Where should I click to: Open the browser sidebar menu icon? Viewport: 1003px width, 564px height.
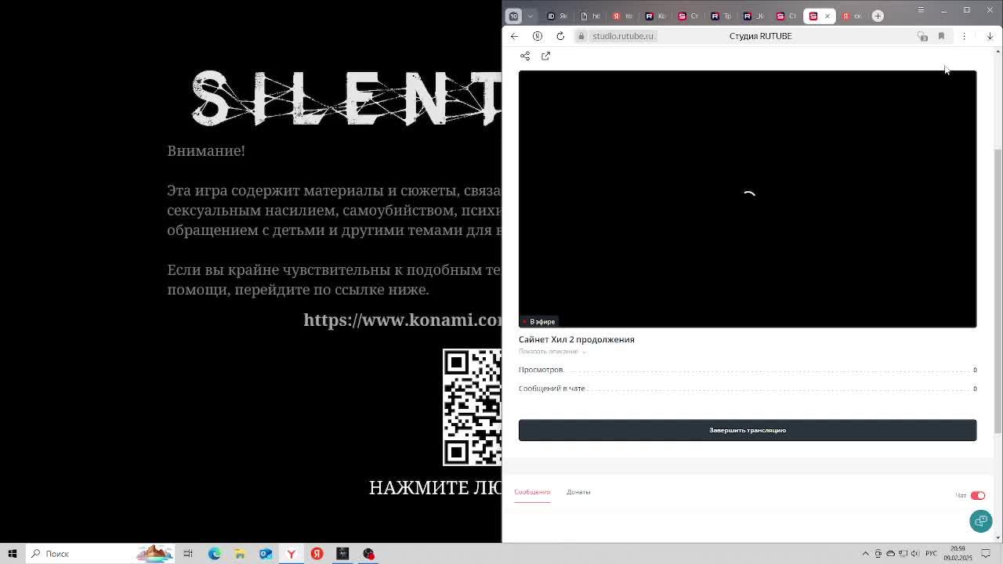click(921, 10)
